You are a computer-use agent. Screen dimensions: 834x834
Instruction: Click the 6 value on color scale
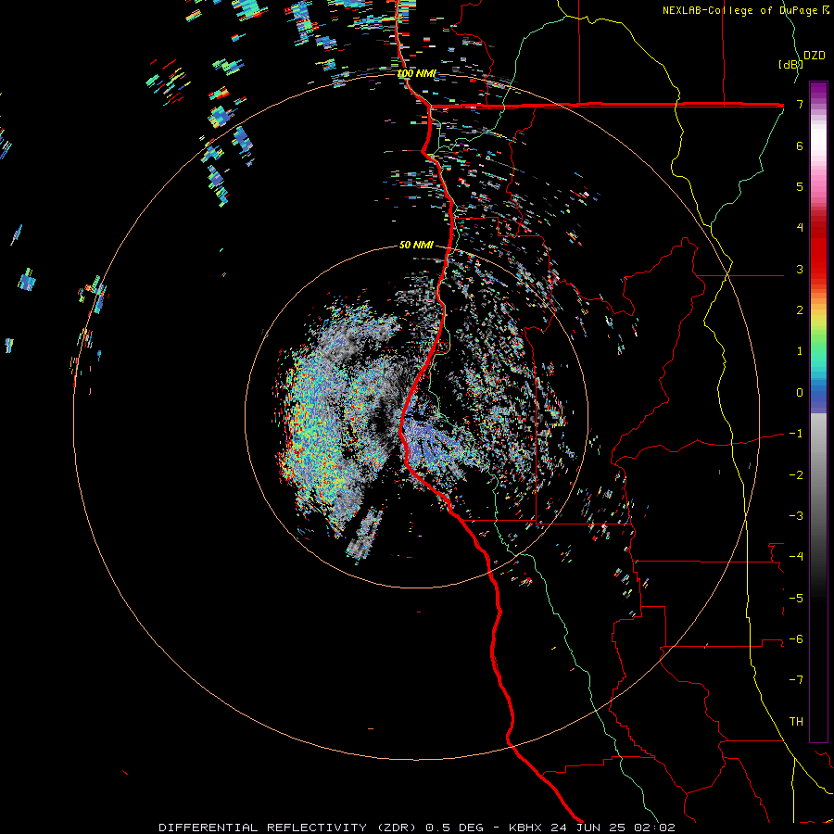click(x=800, y=145)
